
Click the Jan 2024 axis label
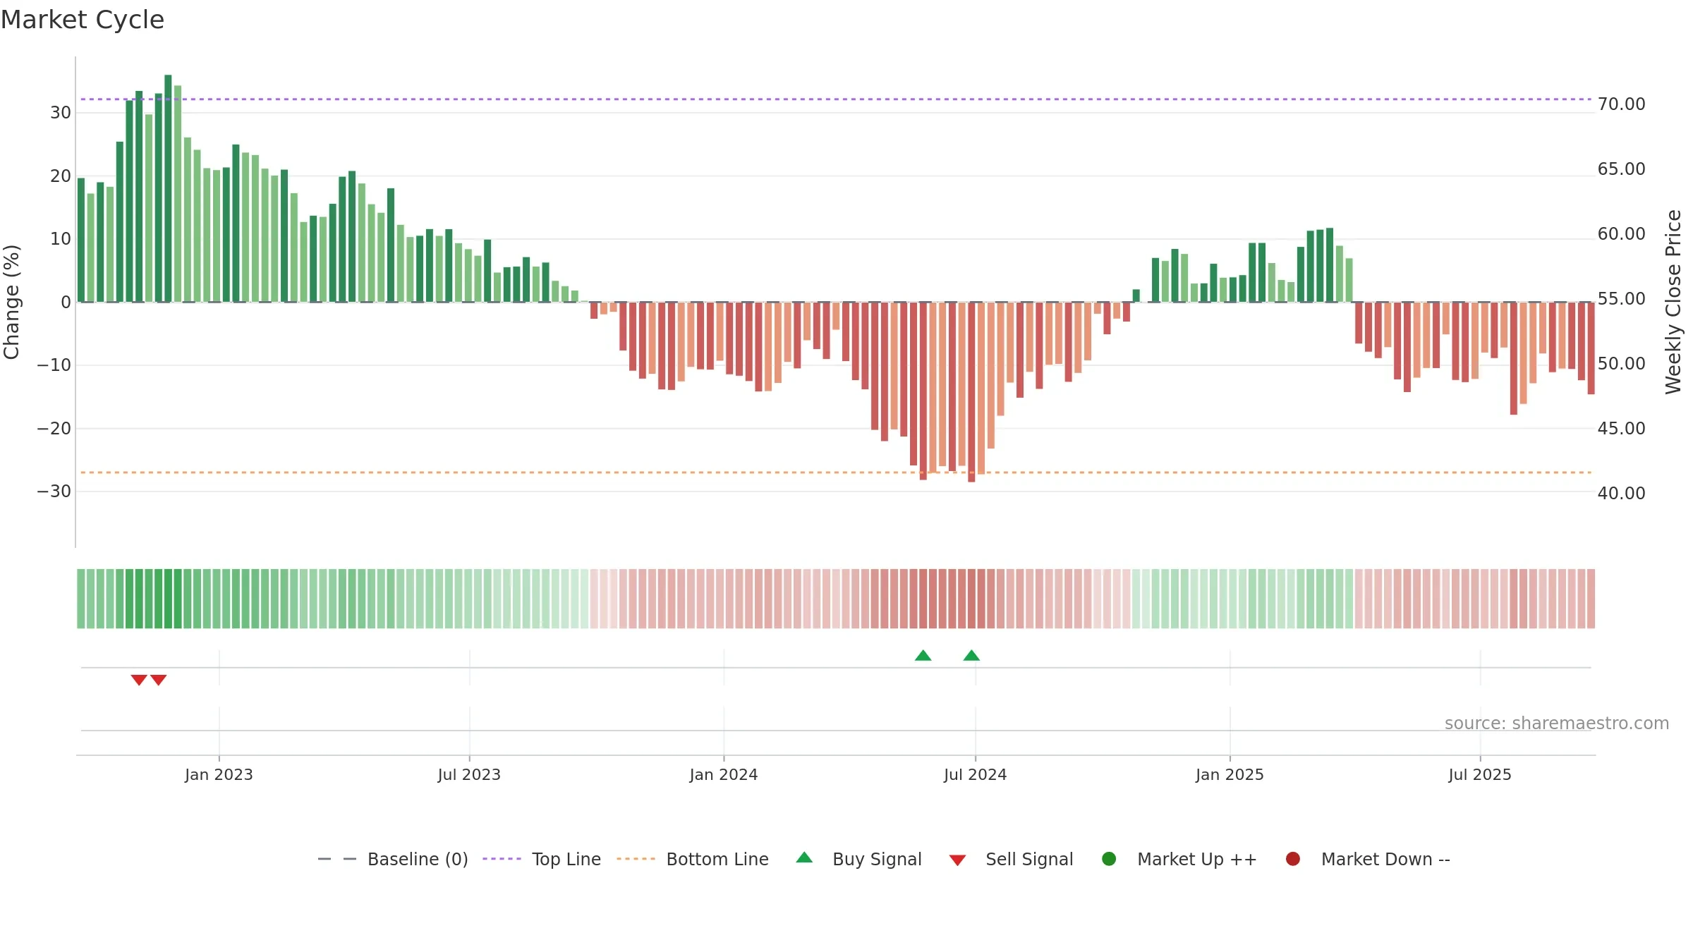[724, 774]
